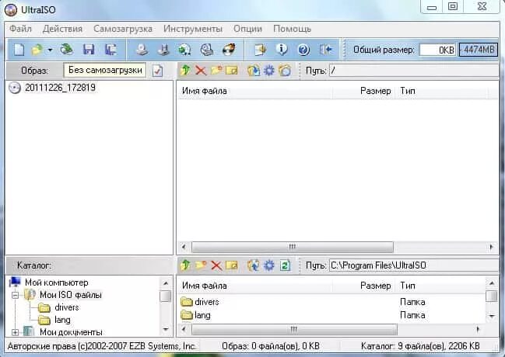This screenshot has height=357, width=505.
Task: Click the Общий размер 0KB field
Action: 437,50
